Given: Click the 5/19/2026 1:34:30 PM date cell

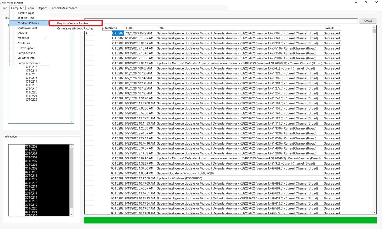Looking at the screenshot, I should (140, 168).
